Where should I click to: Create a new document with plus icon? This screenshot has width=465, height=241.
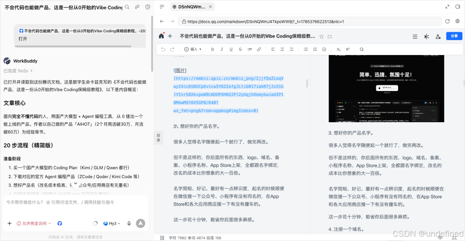(170, 36)
